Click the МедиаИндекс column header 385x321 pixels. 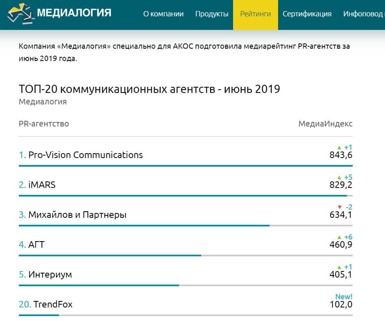click(x=325, y=124)
